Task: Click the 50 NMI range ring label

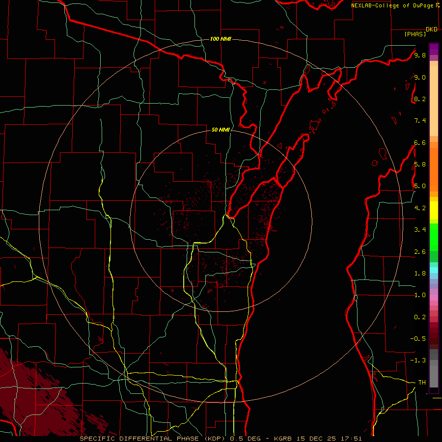Action: tap(221, 130)
